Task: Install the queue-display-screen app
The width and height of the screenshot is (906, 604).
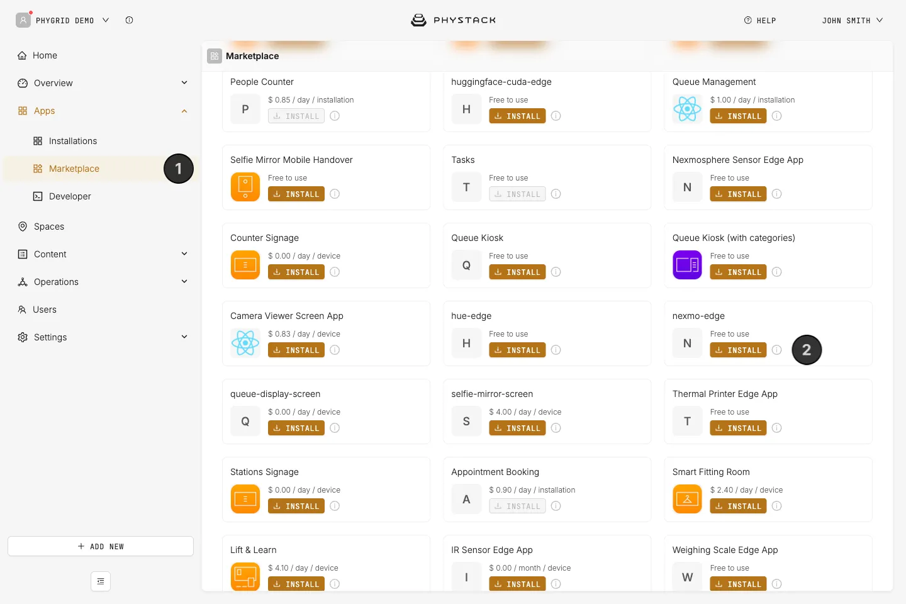Action: [x=296, y=428]
